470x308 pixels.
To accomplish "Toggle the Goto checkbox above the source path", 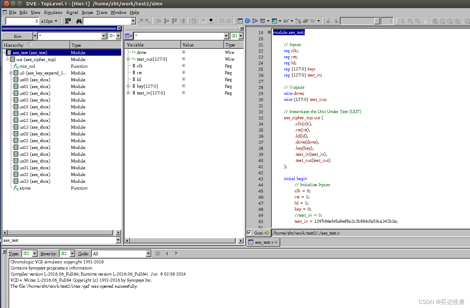I will (249, 233).
